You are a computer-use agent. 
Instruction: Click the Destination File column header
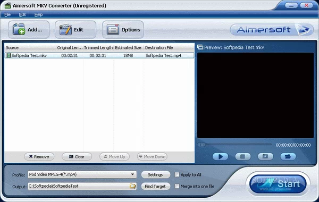click(169, 48)
